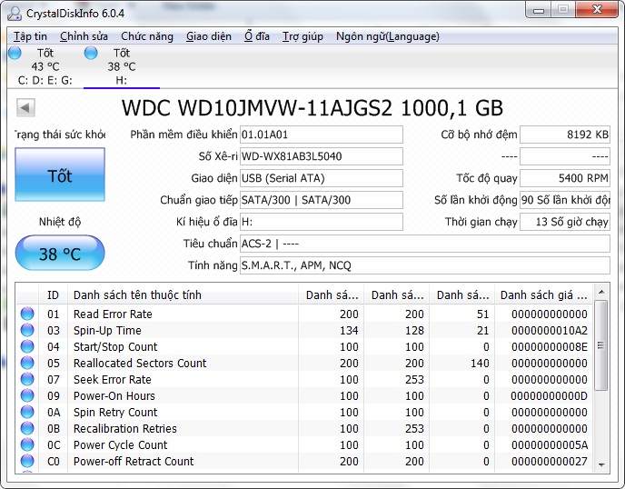This screenshot has width=625, height=489.
Task: Open the Ổ đĩa menu
Action: coord(257,36)
